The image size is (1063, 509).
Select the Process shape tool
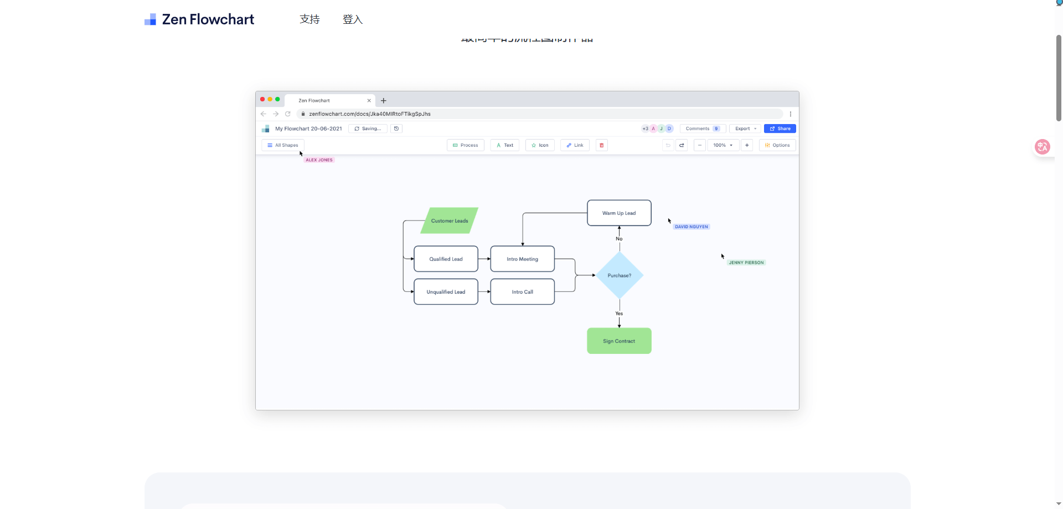click(x=465, y=145)
